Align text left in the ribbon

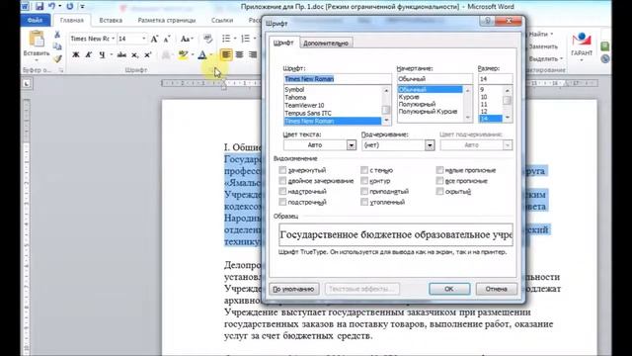click(226, 54)
